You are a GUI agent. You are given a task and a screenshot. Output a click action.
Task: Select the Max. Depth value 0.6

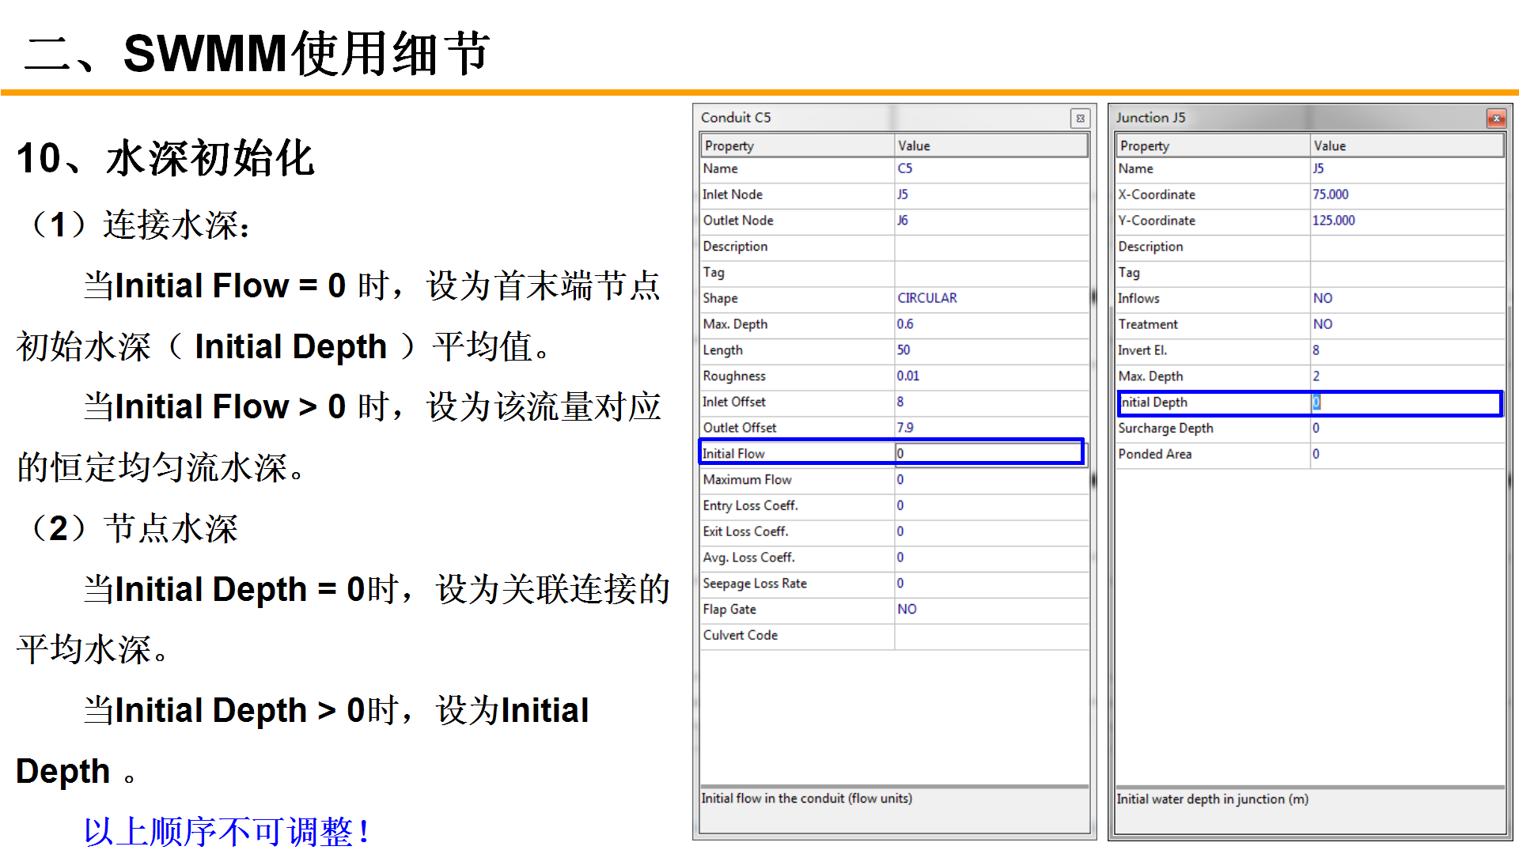(905, 324)
